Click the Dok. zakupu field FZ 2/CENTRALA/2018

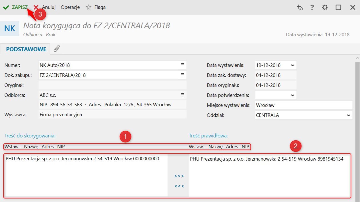coord(113,75)
